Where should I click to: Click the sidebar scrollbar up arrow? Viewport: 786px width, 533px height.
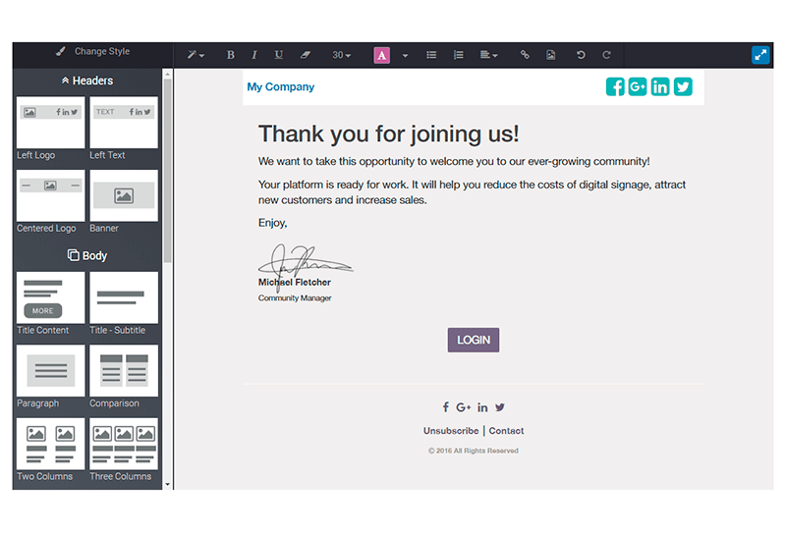pos(167,75)
